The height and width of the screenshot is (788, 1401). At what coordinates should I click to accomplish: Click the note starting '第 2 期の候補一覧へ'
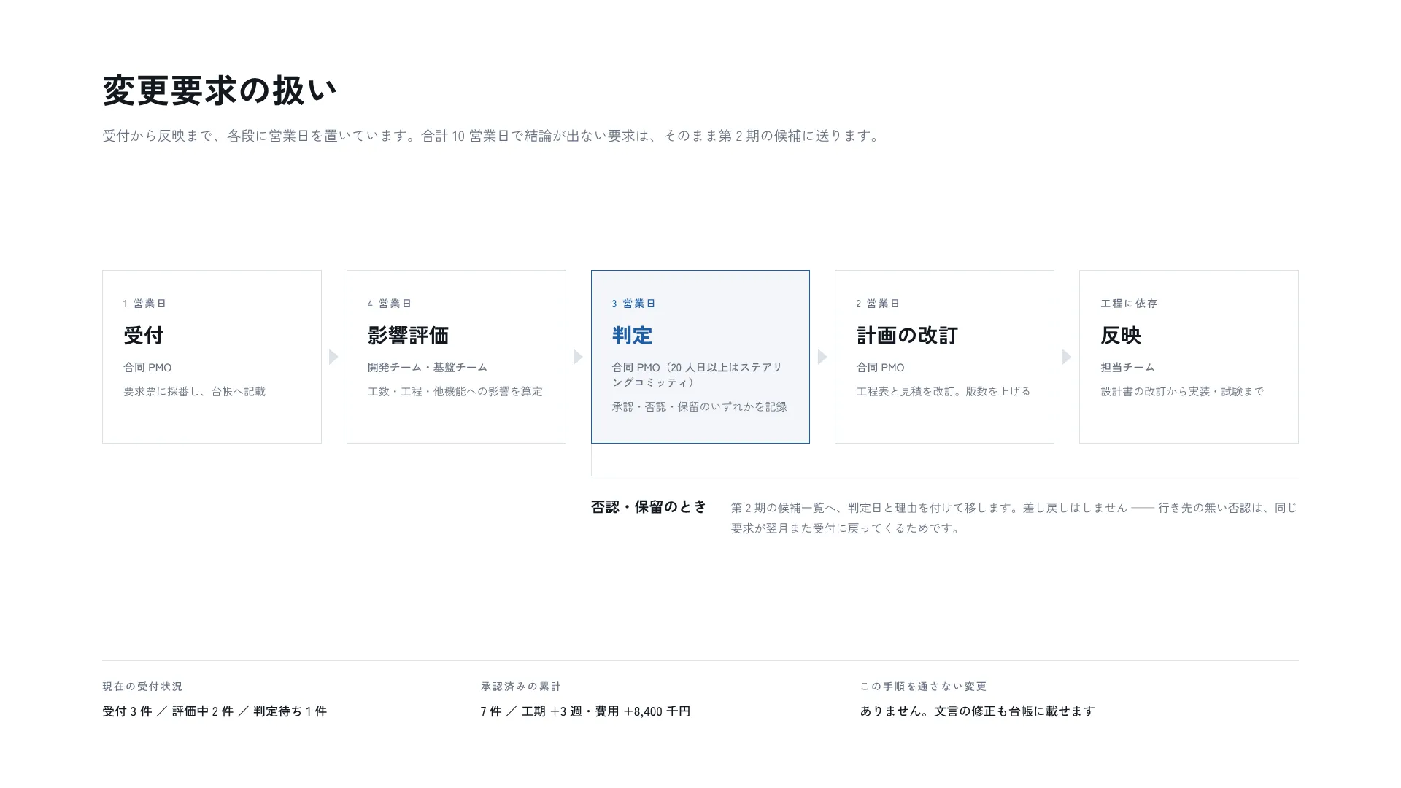click(1014, 518)
